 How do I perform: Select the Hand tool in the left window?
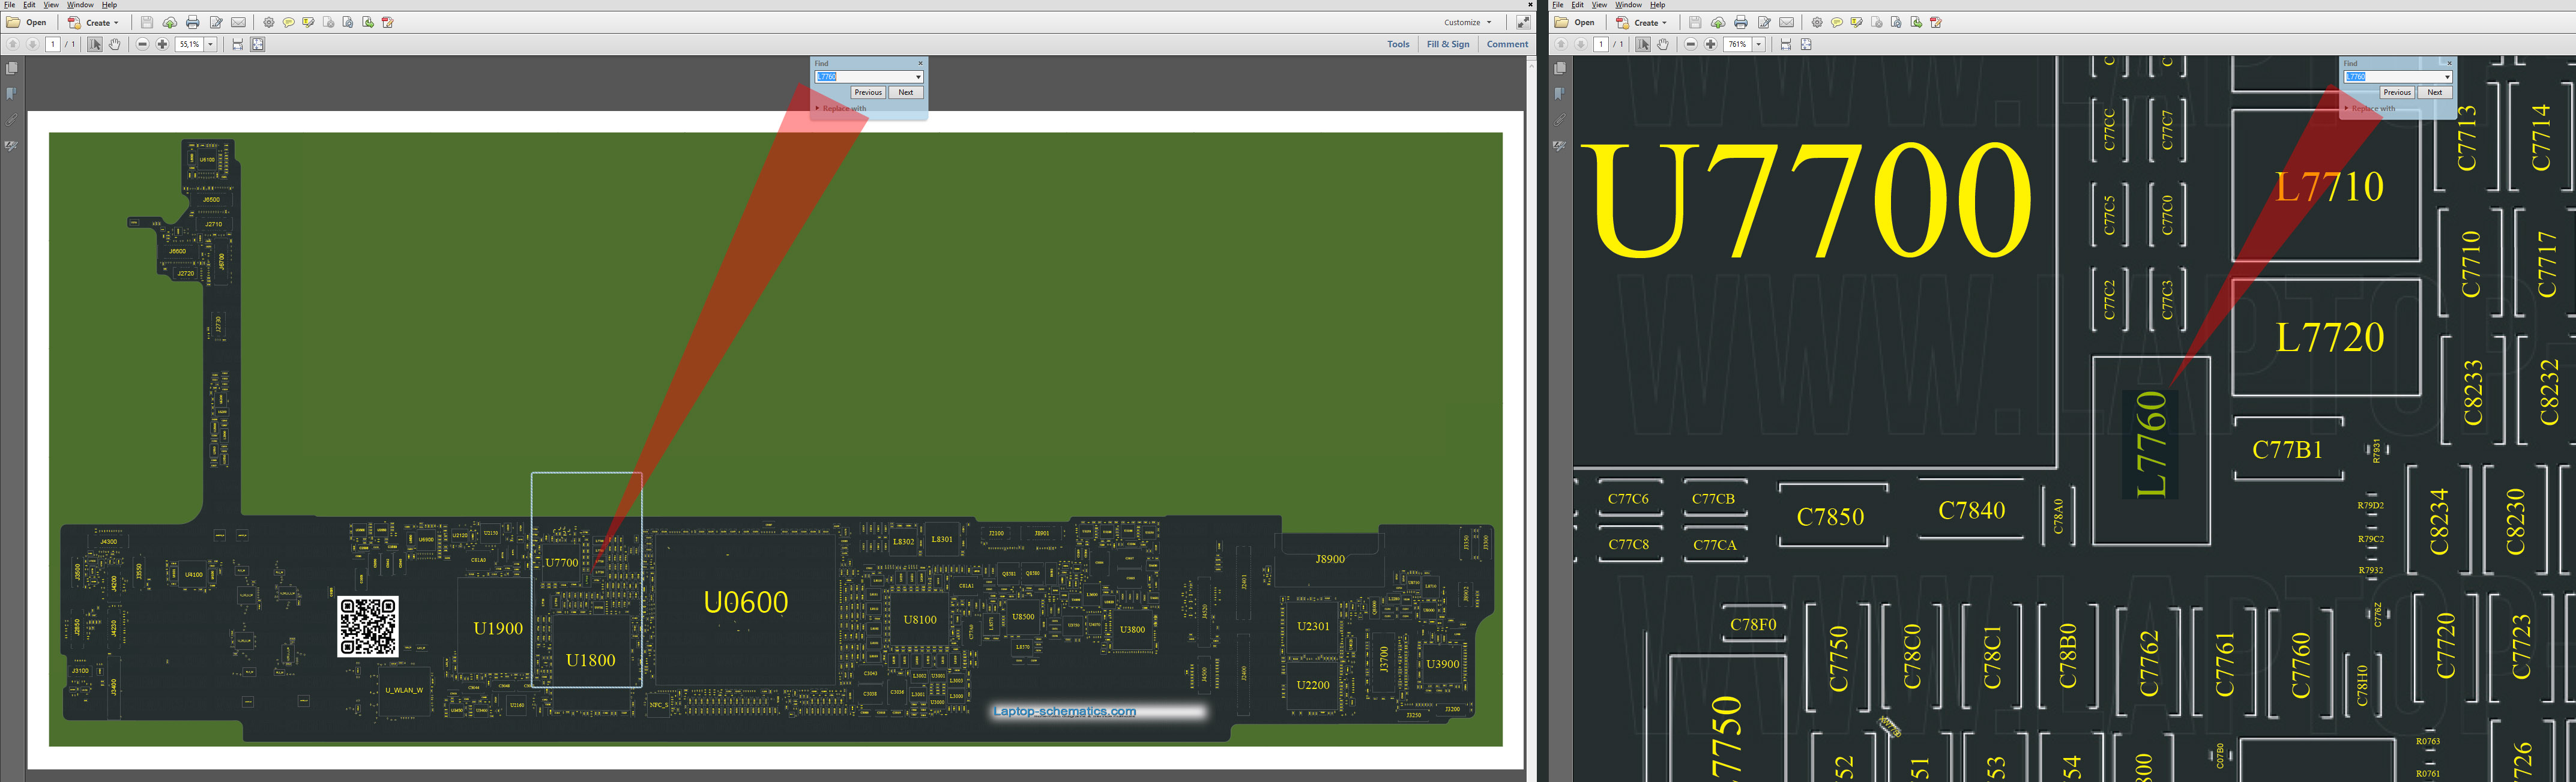115,44
